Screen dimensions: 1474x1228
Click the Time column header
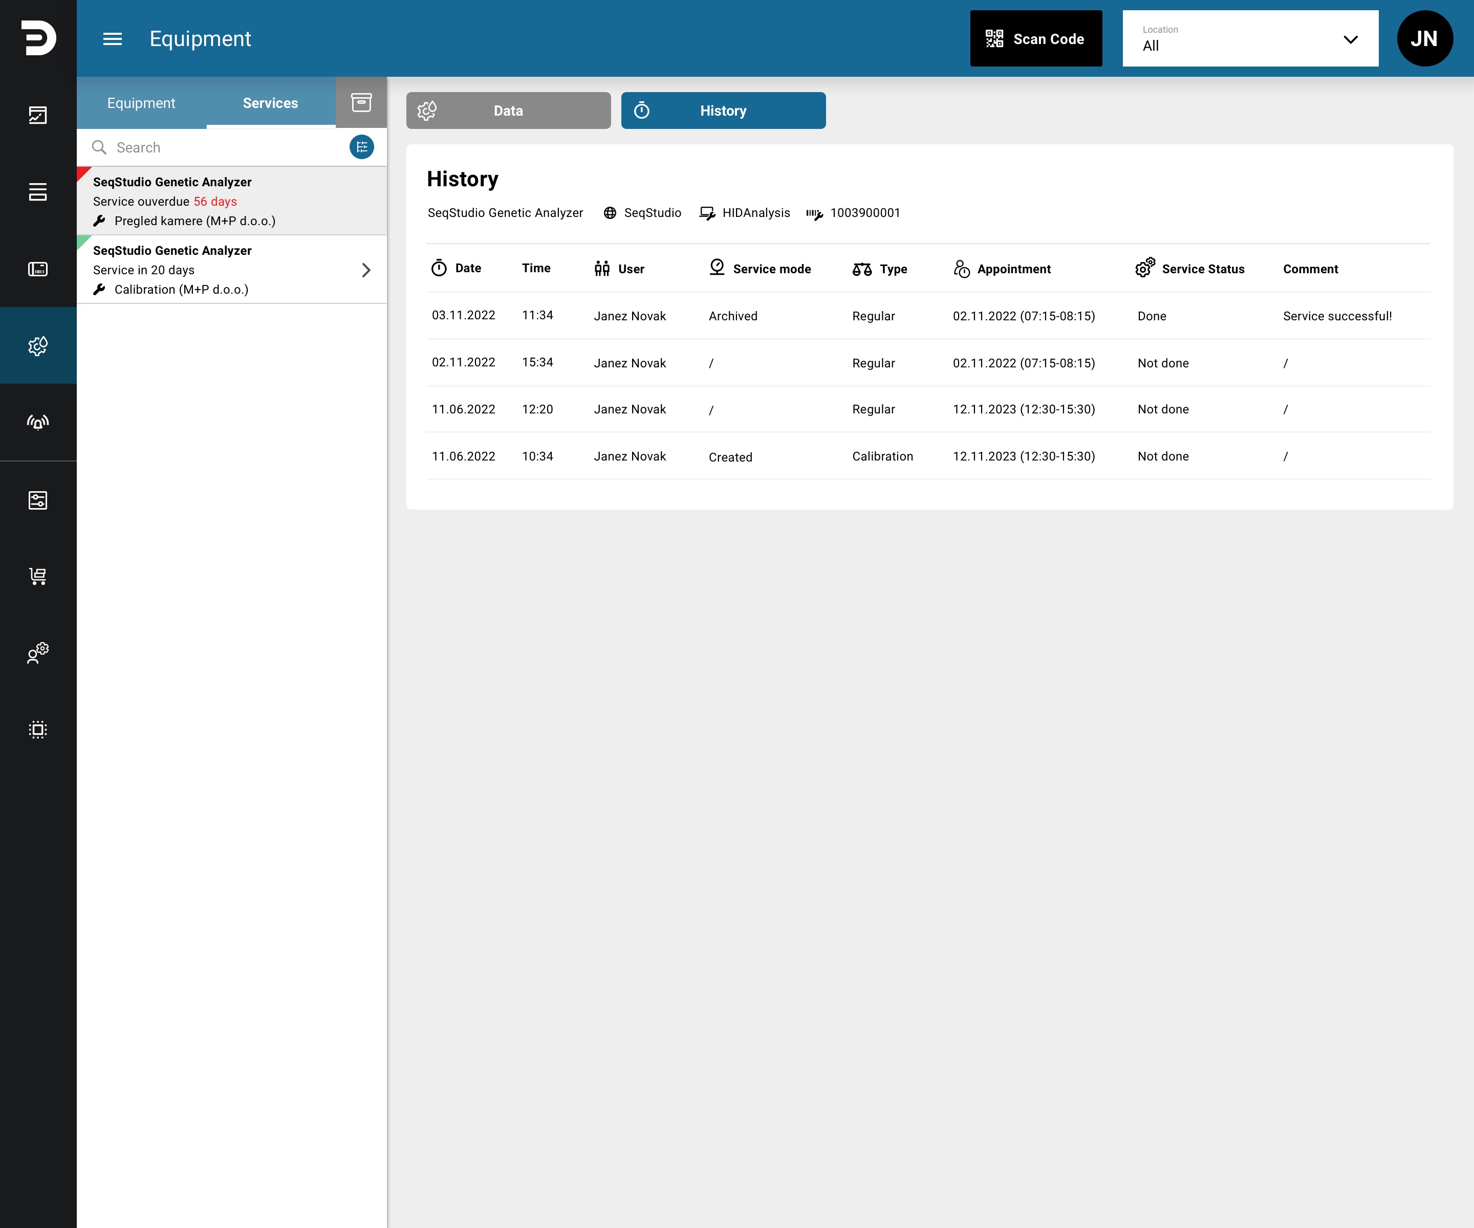pyautogui.click(x=536, y=268)
